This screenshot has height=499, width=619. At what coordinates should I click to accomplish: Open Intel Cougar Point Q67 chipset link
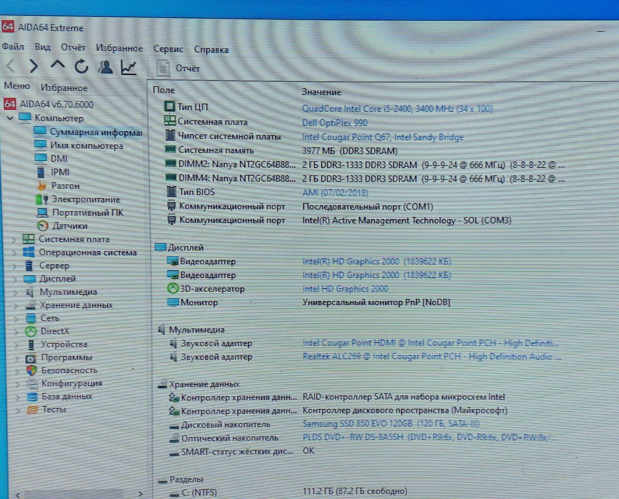click(382, 137)
